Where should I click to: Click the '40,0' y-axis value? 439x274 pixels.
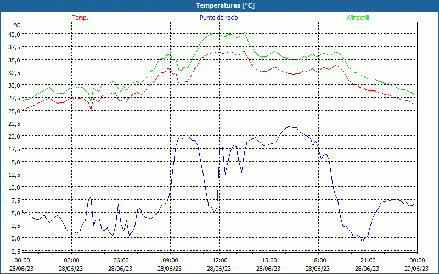tap(15, 35)
